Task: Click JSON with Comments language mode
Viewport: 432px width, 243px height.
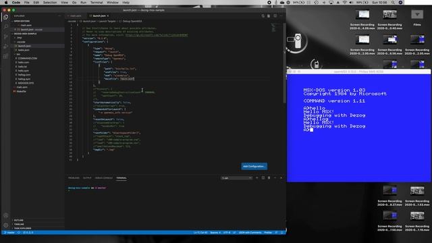Action: click(250, 232)
